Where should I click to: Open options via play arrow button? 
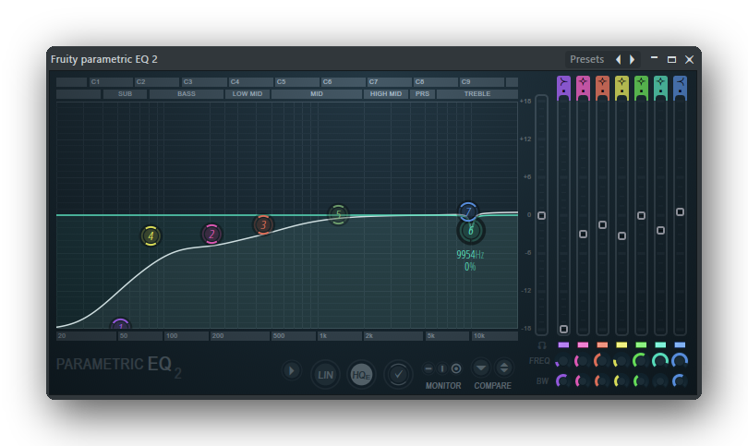pyautogui.click(x=291, y=370)
